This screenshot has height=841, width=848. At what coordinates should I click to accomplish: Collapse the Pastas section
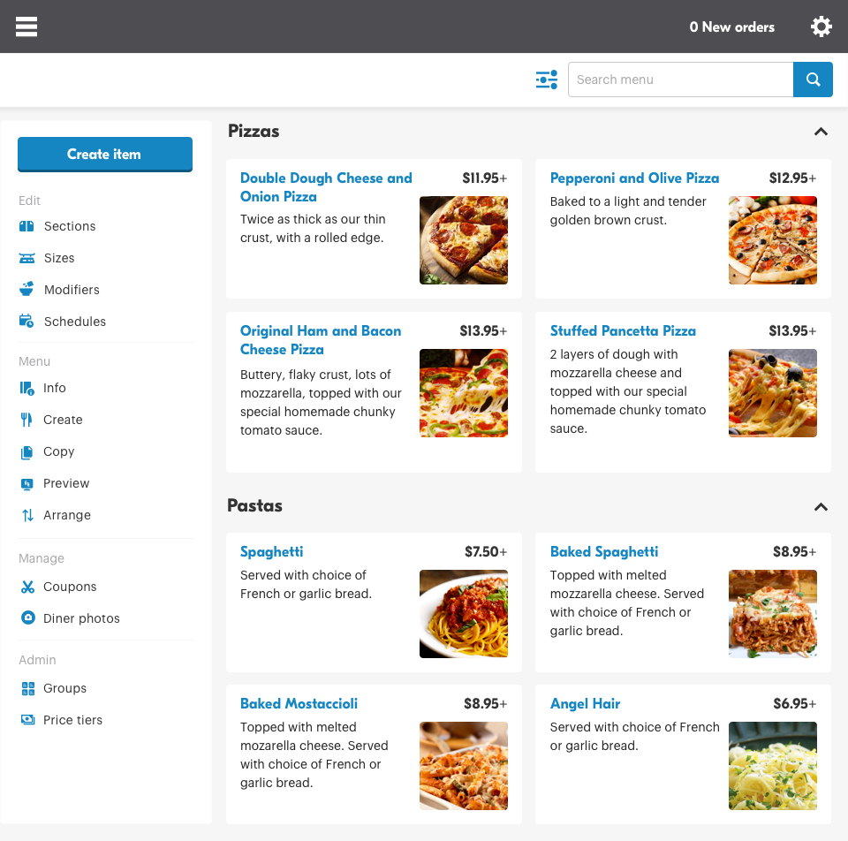(x=821, y=507)
